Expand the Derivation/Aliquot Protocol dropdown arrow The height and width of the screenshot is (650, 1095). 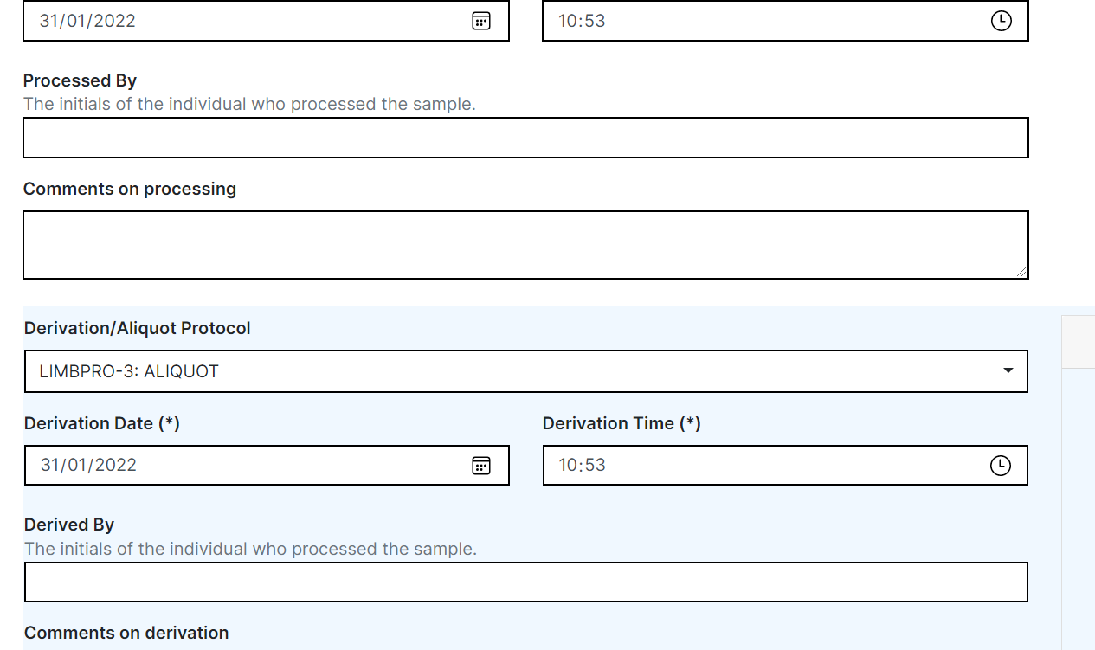point(1007,370)
